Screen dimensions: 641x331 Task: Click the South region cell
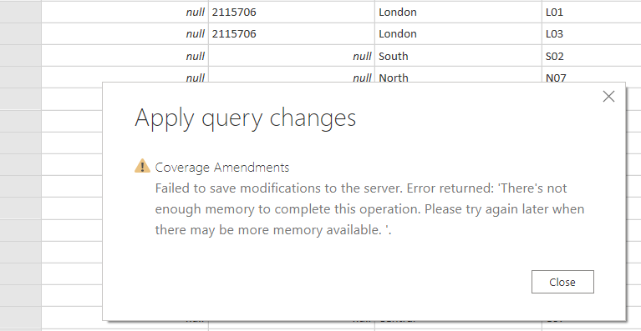458,56
